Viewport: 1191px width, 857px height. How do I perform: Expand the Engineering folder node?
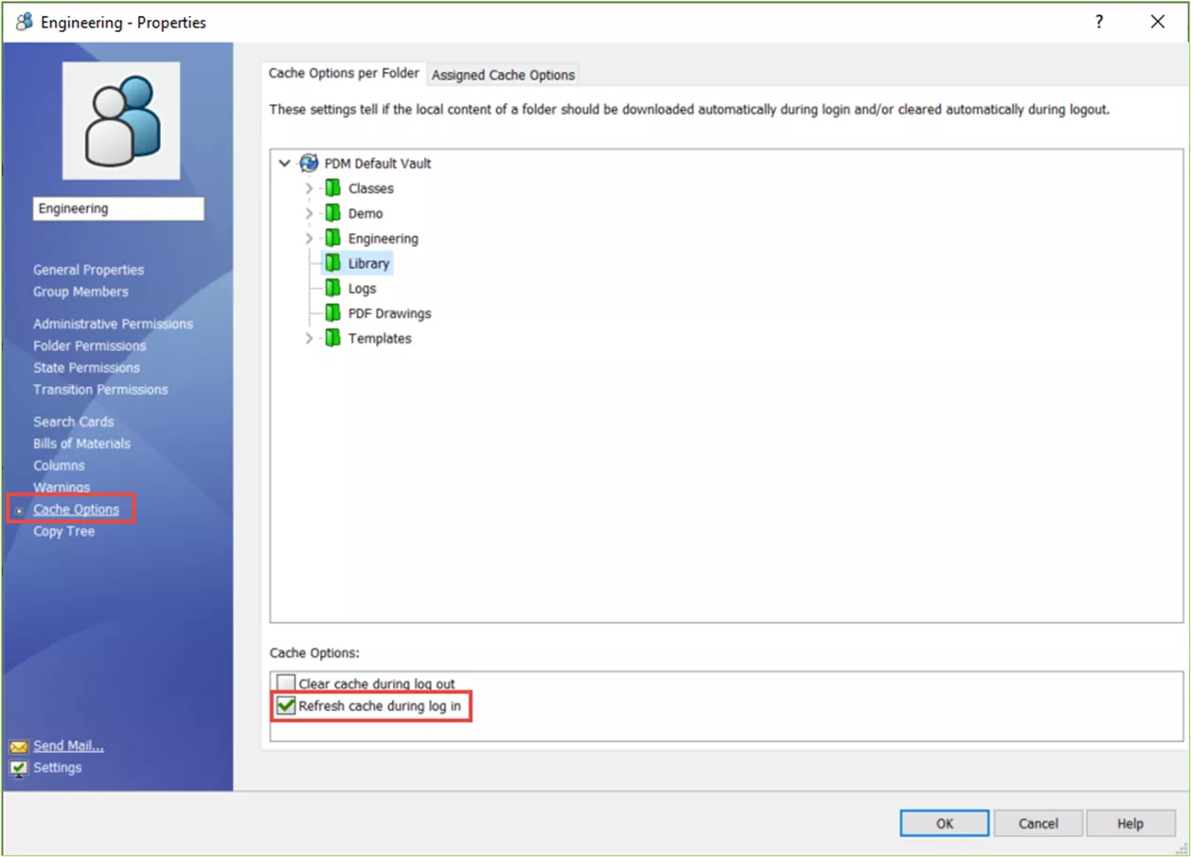click(309, 239)
